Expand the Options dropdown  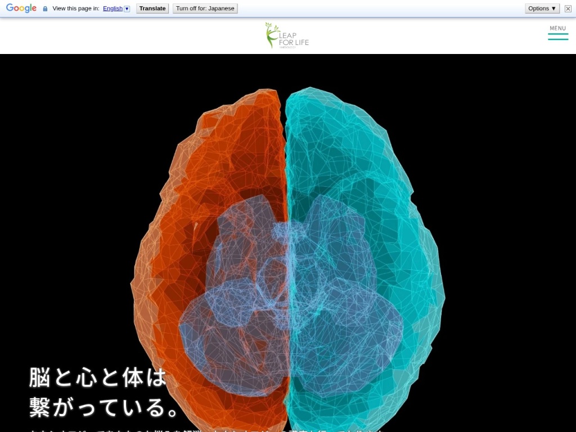pyautogui.click(x=542, y=8)
